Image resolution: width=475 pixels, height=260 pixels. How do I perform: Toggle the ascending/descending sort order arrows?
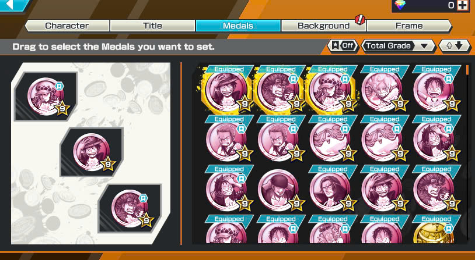tap(455, 45)
